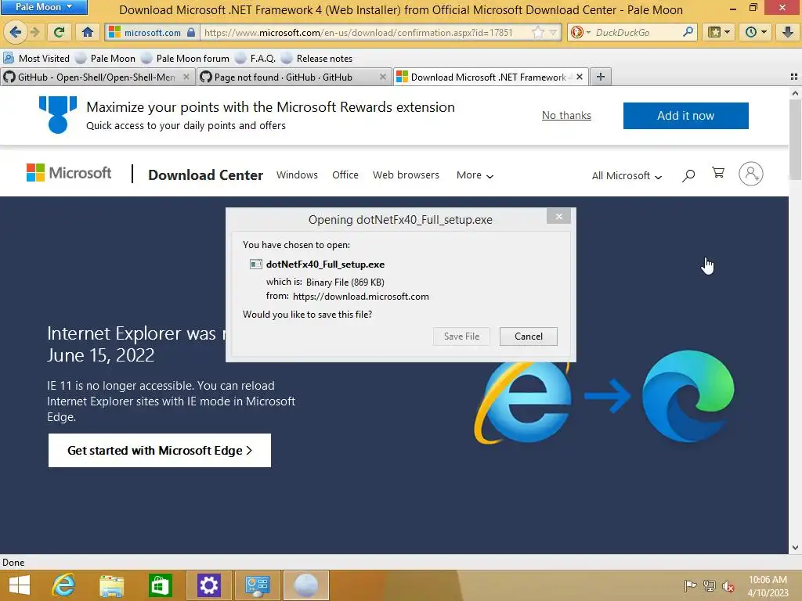Viewport: 802px width, 601px height.
Task: Open the Windows Start button
Action: (x=20, y=585)
